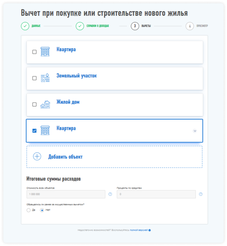227x246 pixels.
Task: Click the Добавить объект button
Action: 114,157
